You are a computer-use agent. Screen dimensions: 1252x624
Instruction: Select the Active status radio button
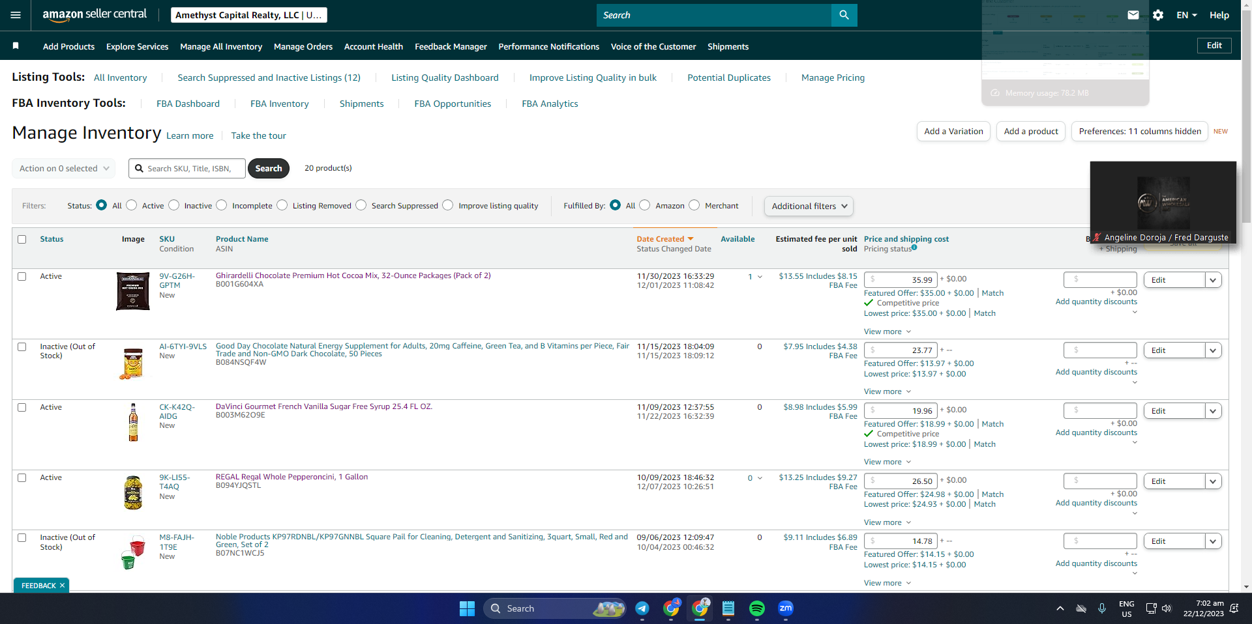point(132,205)
